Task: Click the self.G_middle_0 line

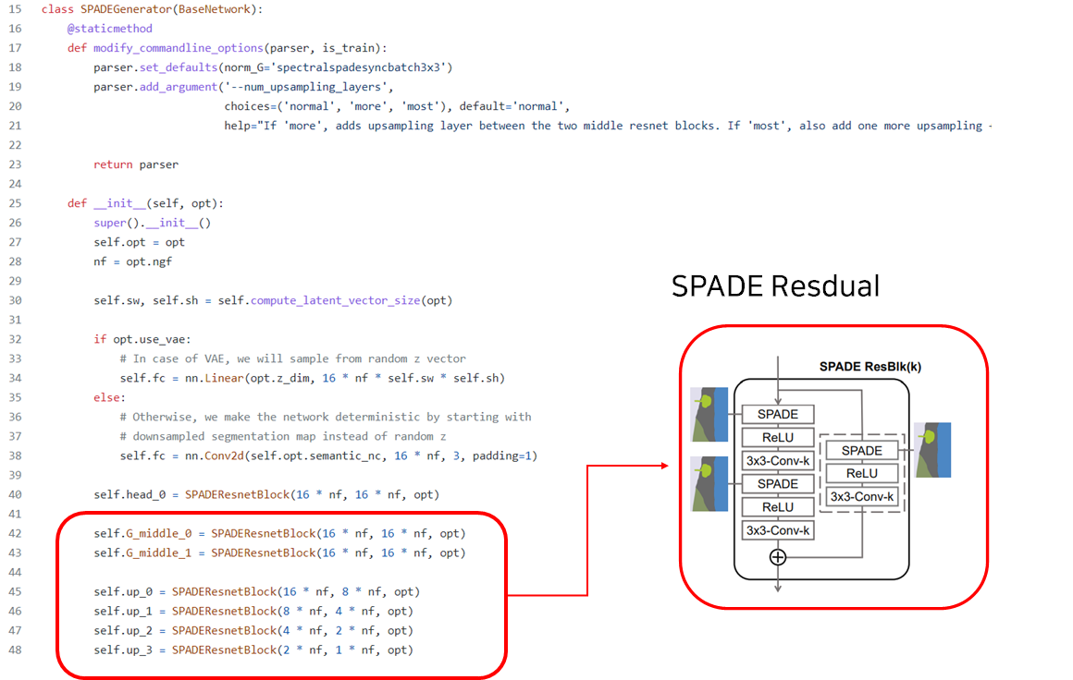Action: [279, 534]
